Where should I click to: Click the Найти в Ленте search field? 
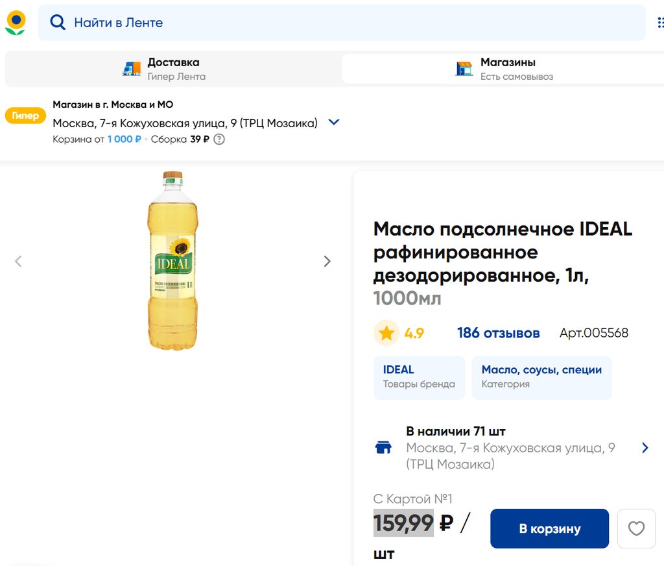(x=350, y=23)
